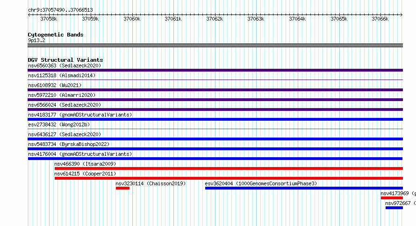Open nsv5972210 (Almarri2020) variant label
The width and height of the screenshot is (416, 226).
[62, 95]
